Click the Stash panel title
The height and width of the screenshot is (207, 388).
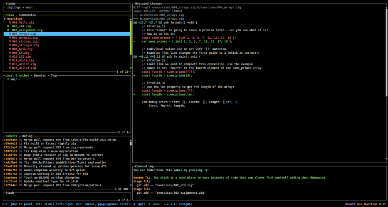pos(10,192)
